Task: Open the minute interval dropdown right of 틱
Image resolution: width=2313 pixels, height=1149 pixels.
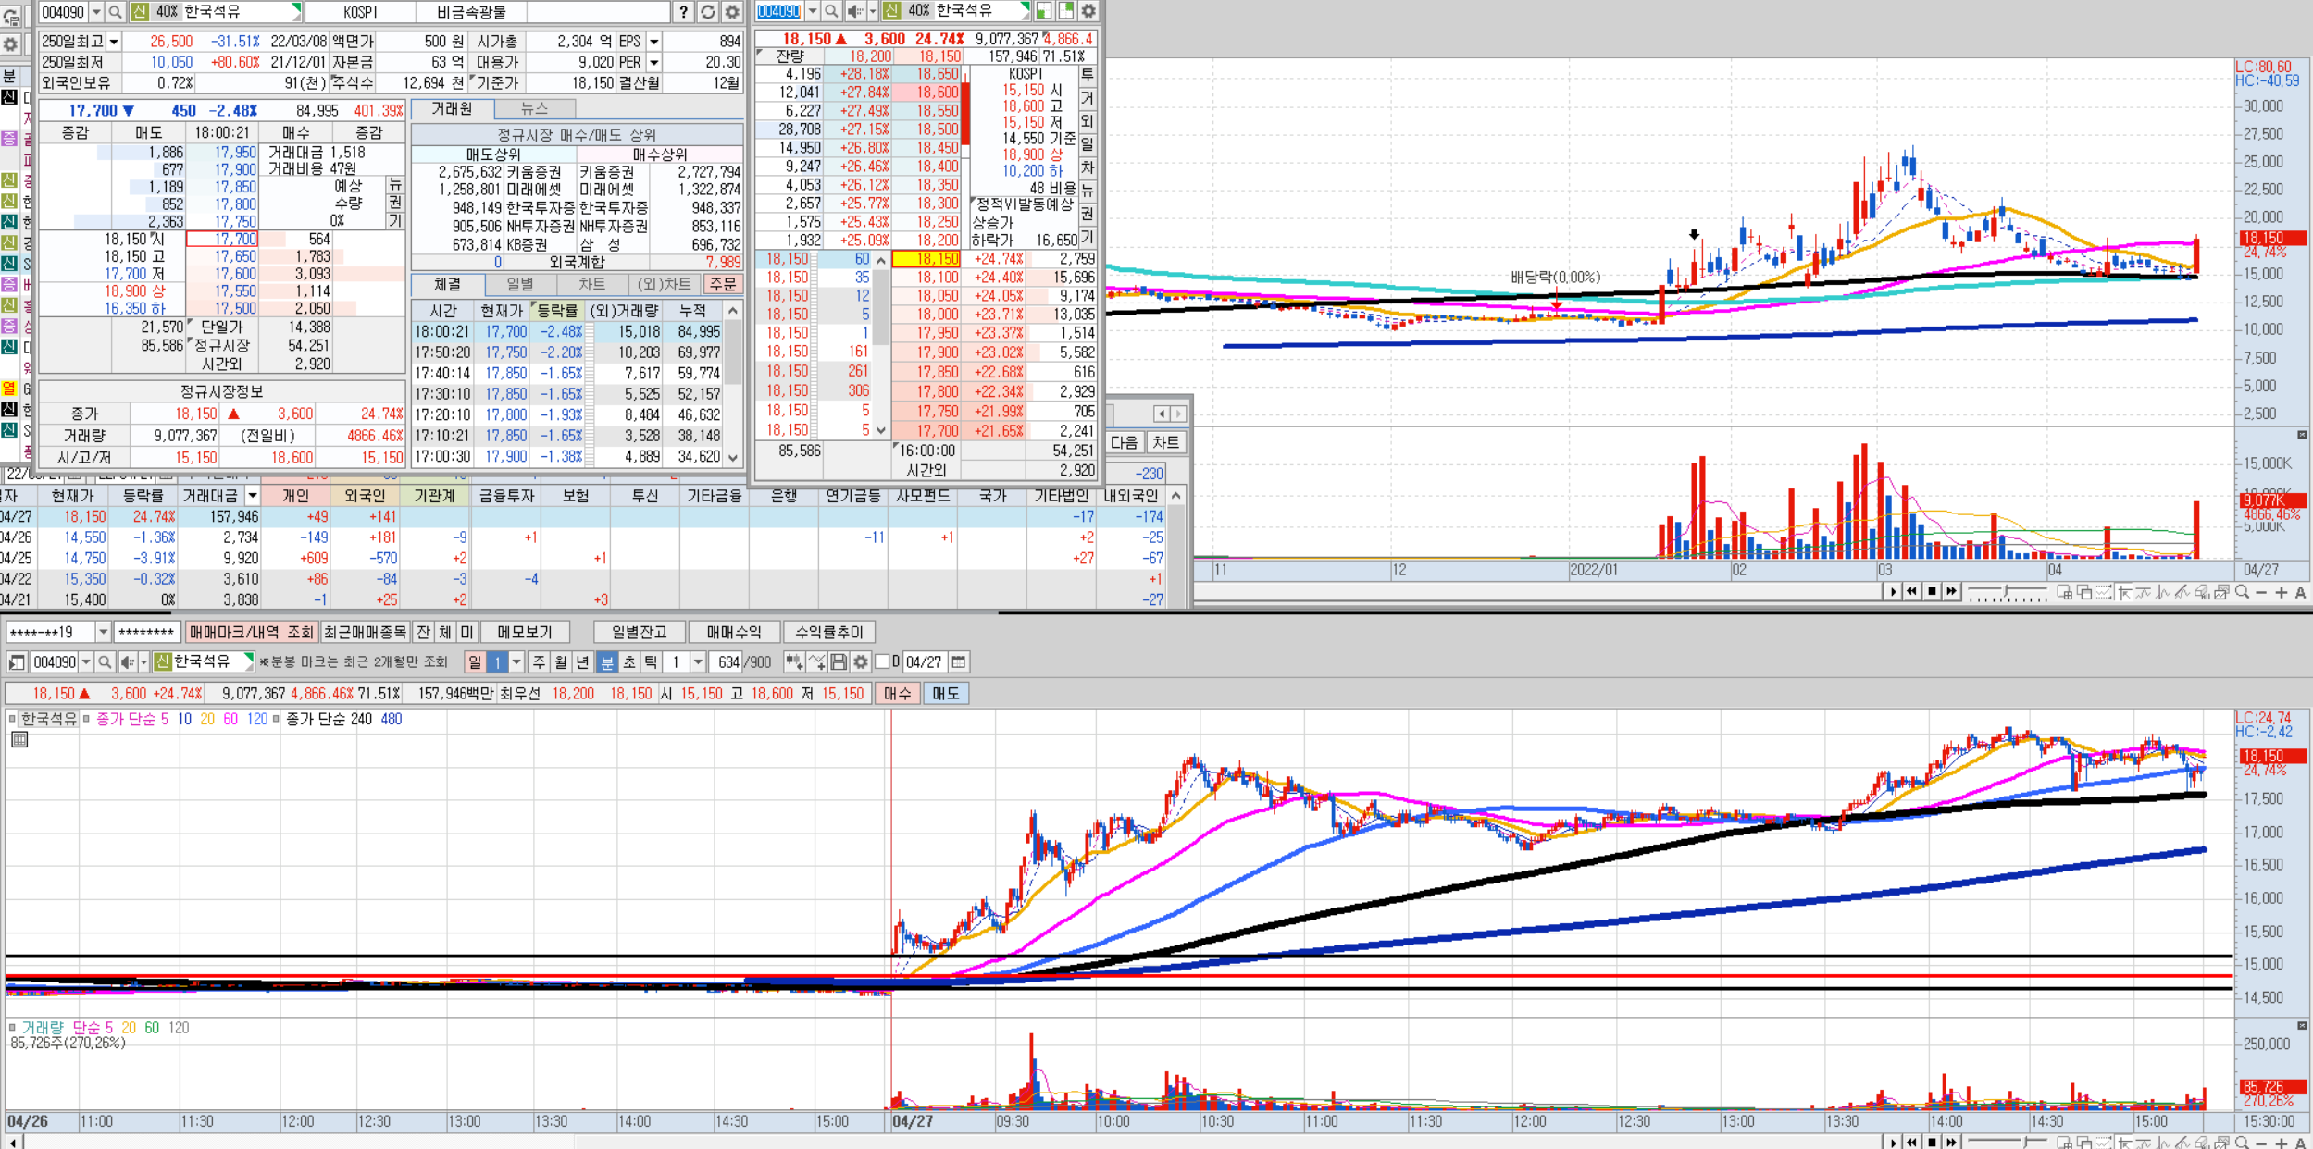Action: (x=699, y=662)
